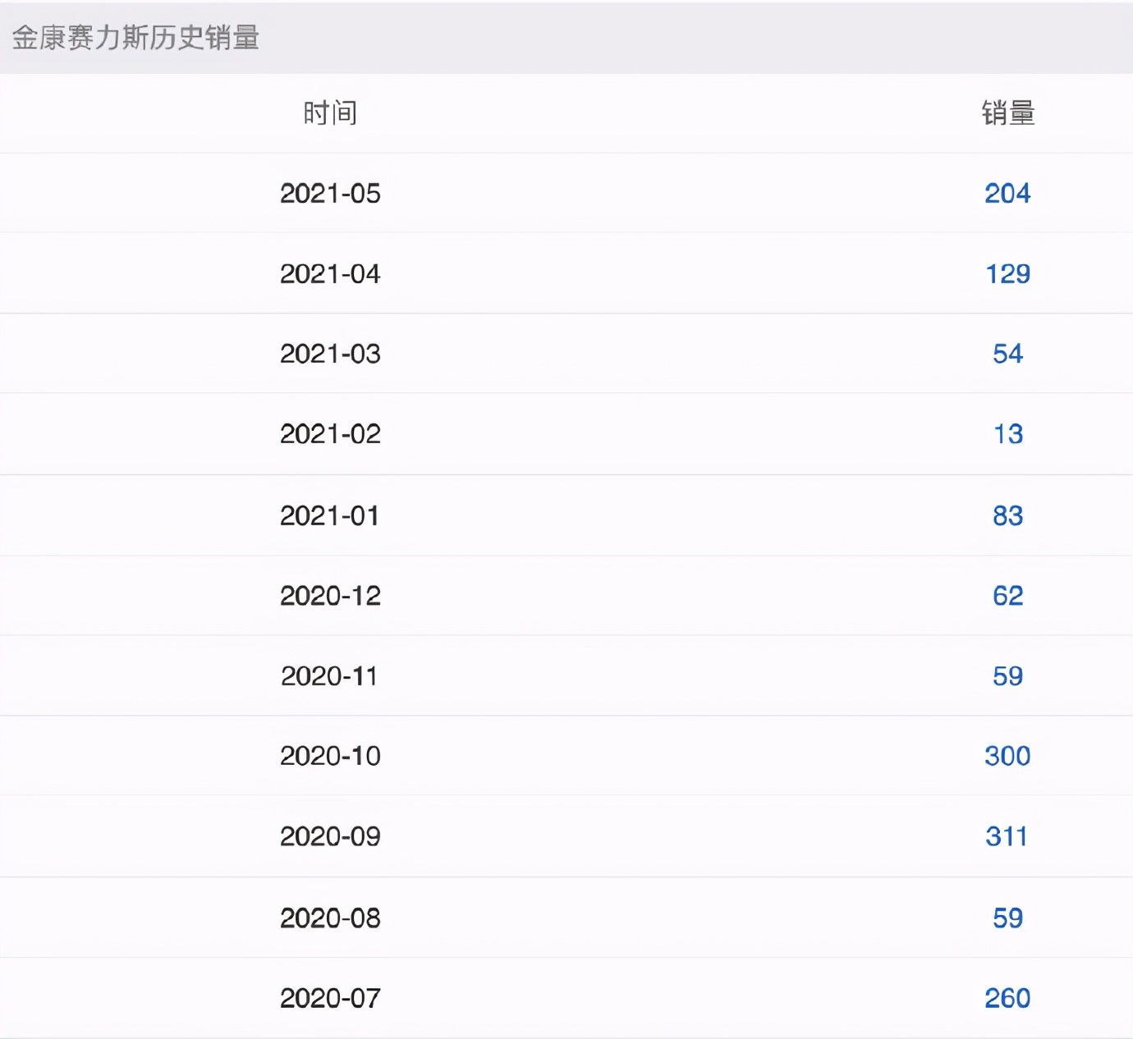Screen dimensions: 1133x1039
Task: Select the 2020-10 date cell
Action: [330, 755]
